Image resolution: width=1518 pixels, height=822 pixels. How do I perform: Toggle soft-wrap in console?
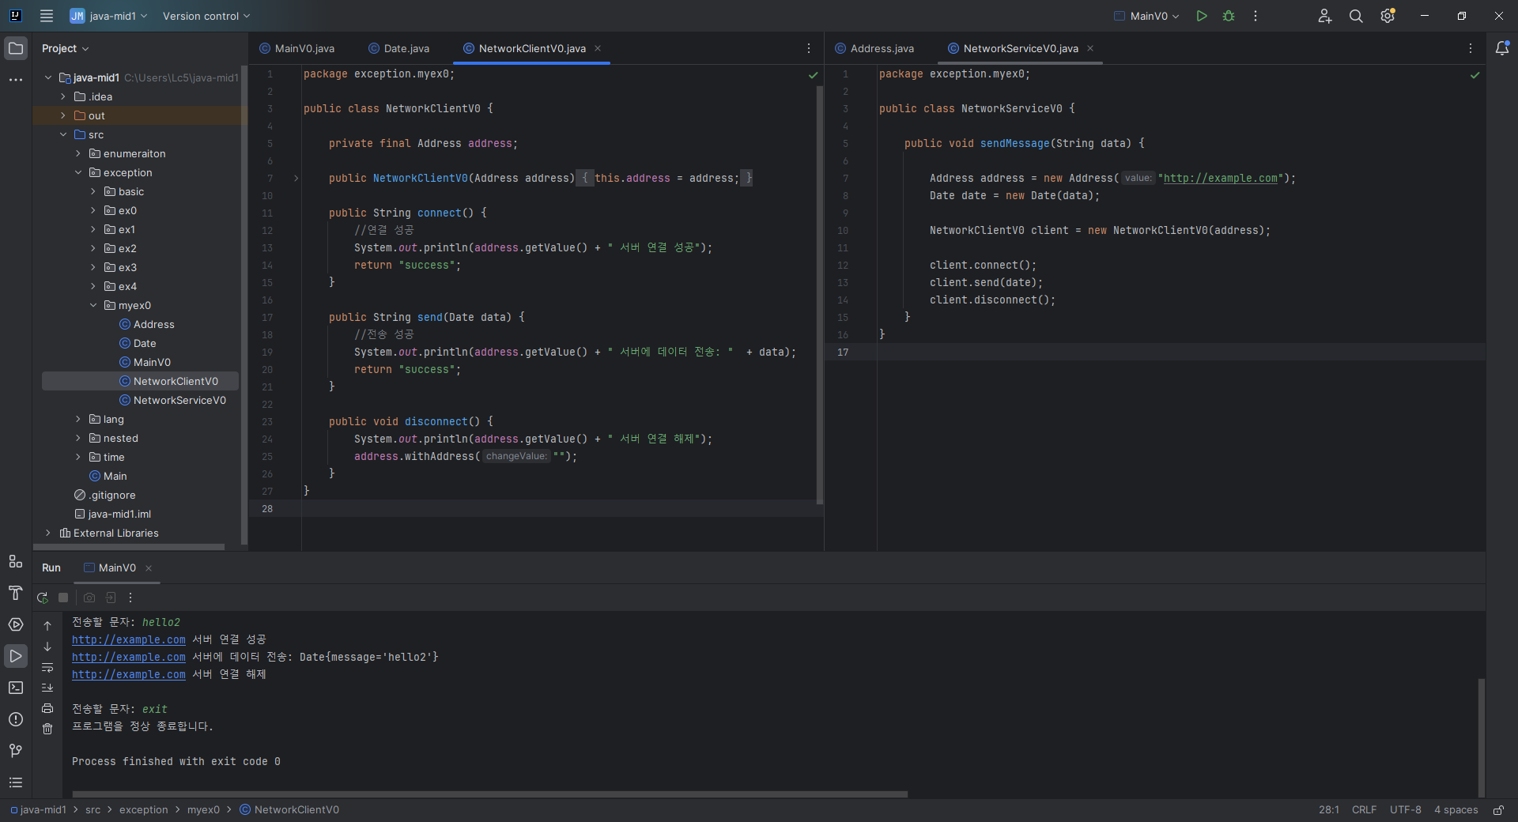tap(47, 667)
